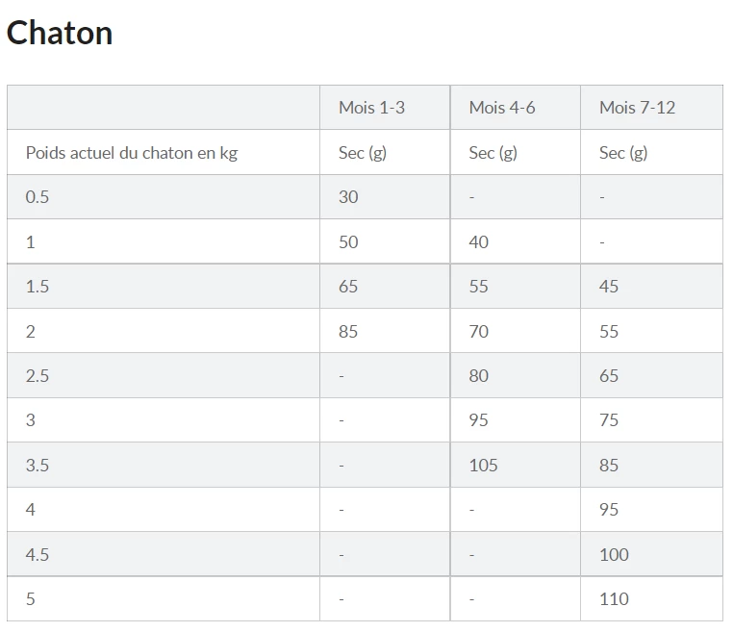Image resolution: width=733 pixels, height=632 pixels.
Task: Click the 3.5 kg weight row label
Action: click(38, 466)
